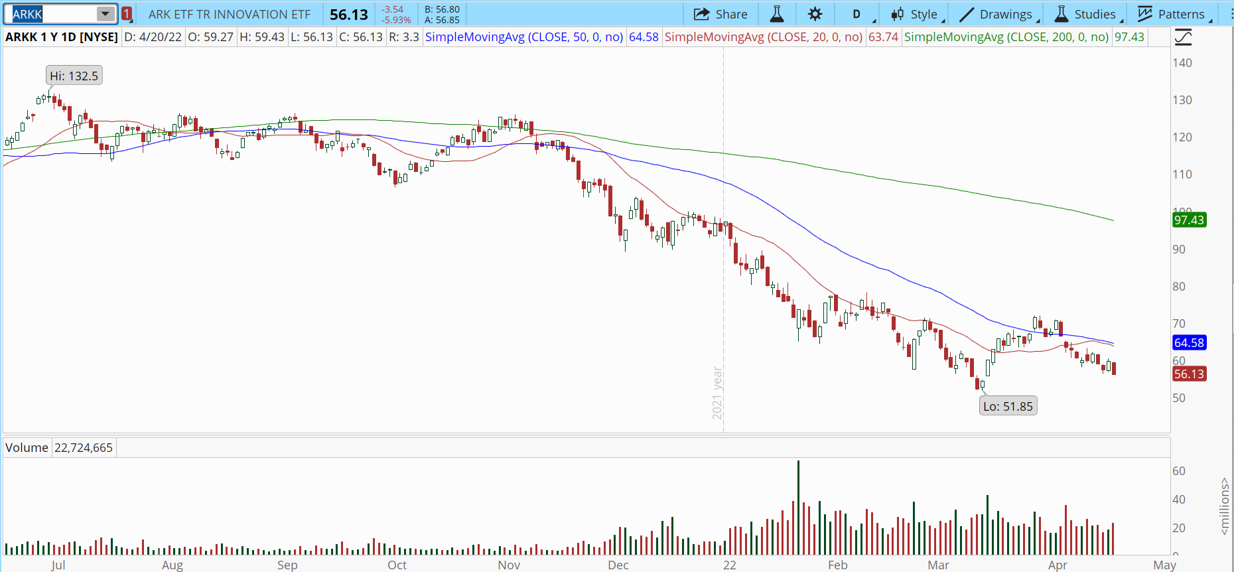
Task: Open the Patterns menu
Action: 1181,14
